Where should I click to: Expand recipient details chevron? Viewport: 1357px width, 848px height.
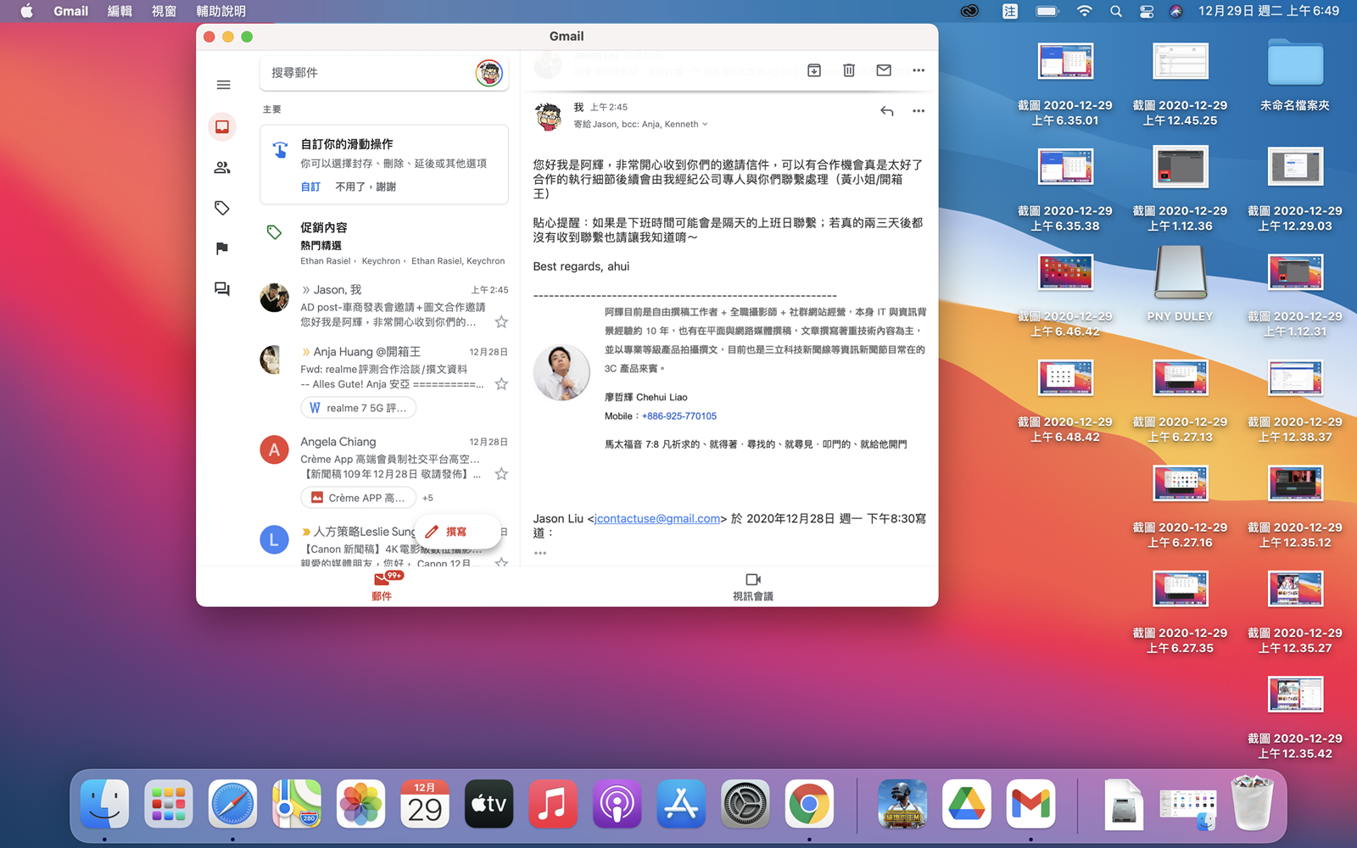[705, 125]
